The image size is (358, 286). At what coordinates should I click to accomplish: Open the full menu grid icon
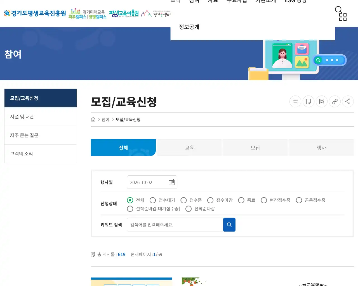click(x=343, y=17)
